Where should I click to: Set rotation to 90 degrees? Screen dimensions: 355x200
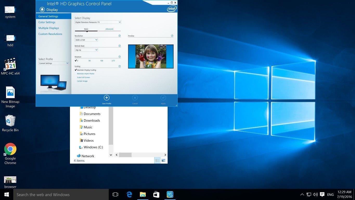89,61
